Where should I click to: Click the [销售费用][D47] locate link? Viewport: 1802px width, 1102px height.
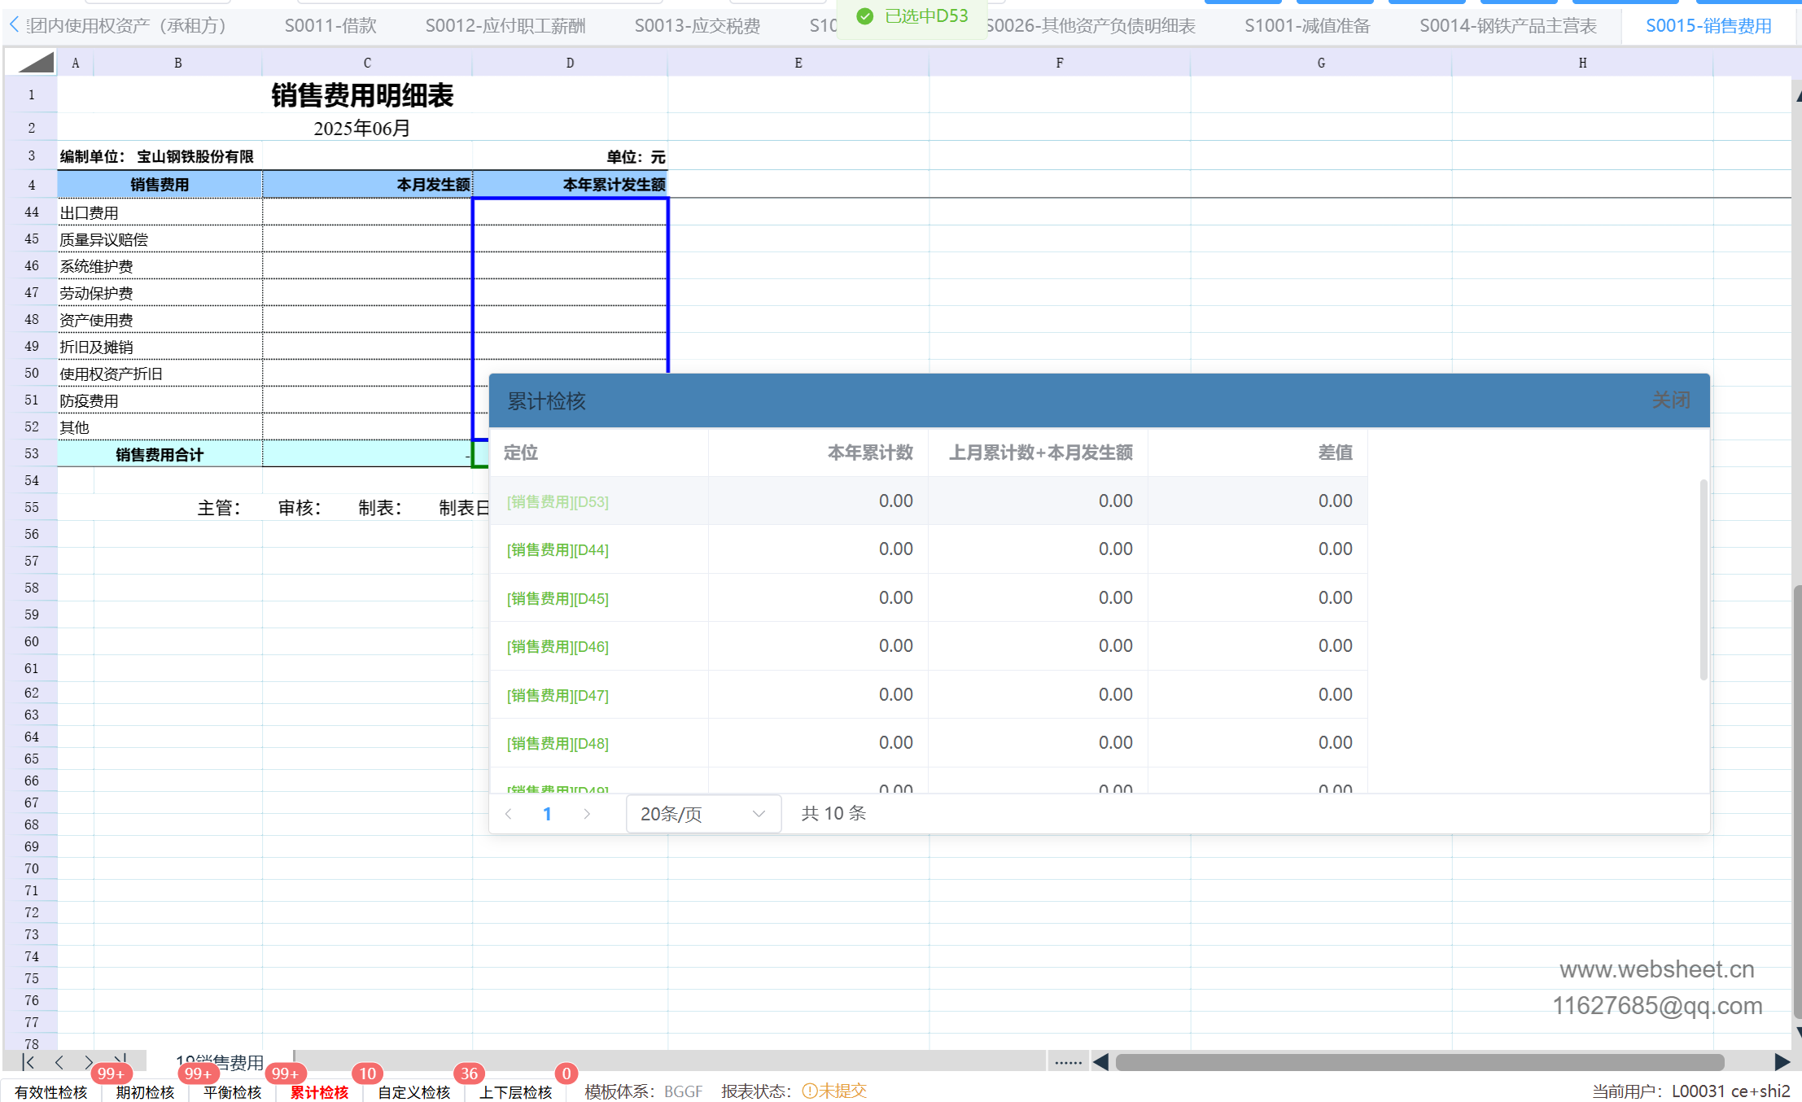(x=558, y=696)
